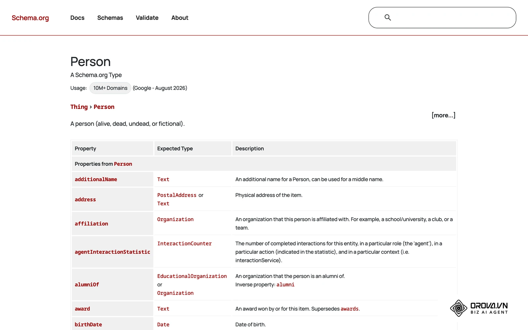
Task: Open the agentInteractionStatistic property link
Action: pyautogui.click(x=113, y=252)
